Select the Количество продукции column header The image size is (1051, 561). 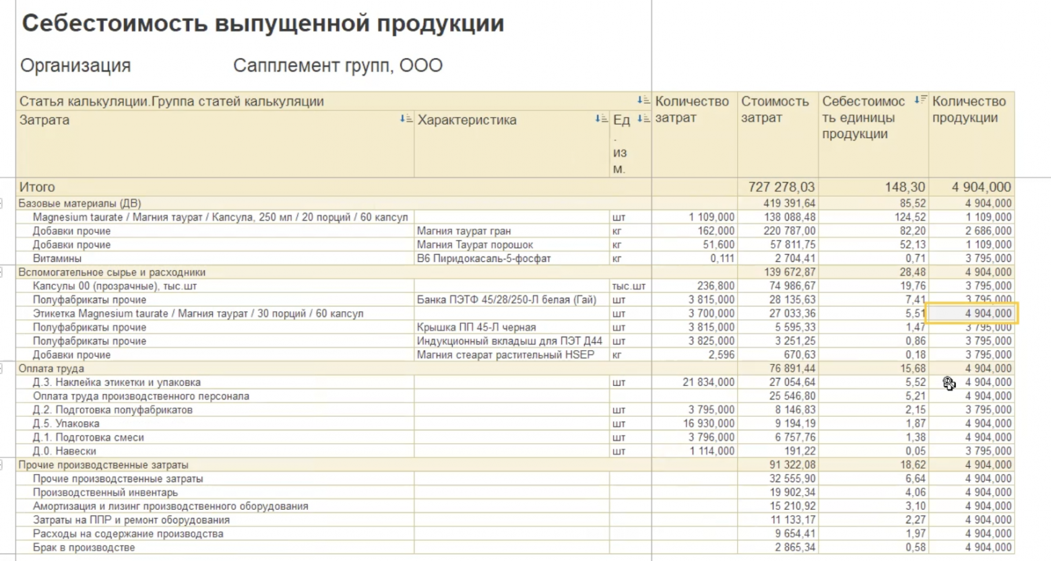[x=972, y=135]
